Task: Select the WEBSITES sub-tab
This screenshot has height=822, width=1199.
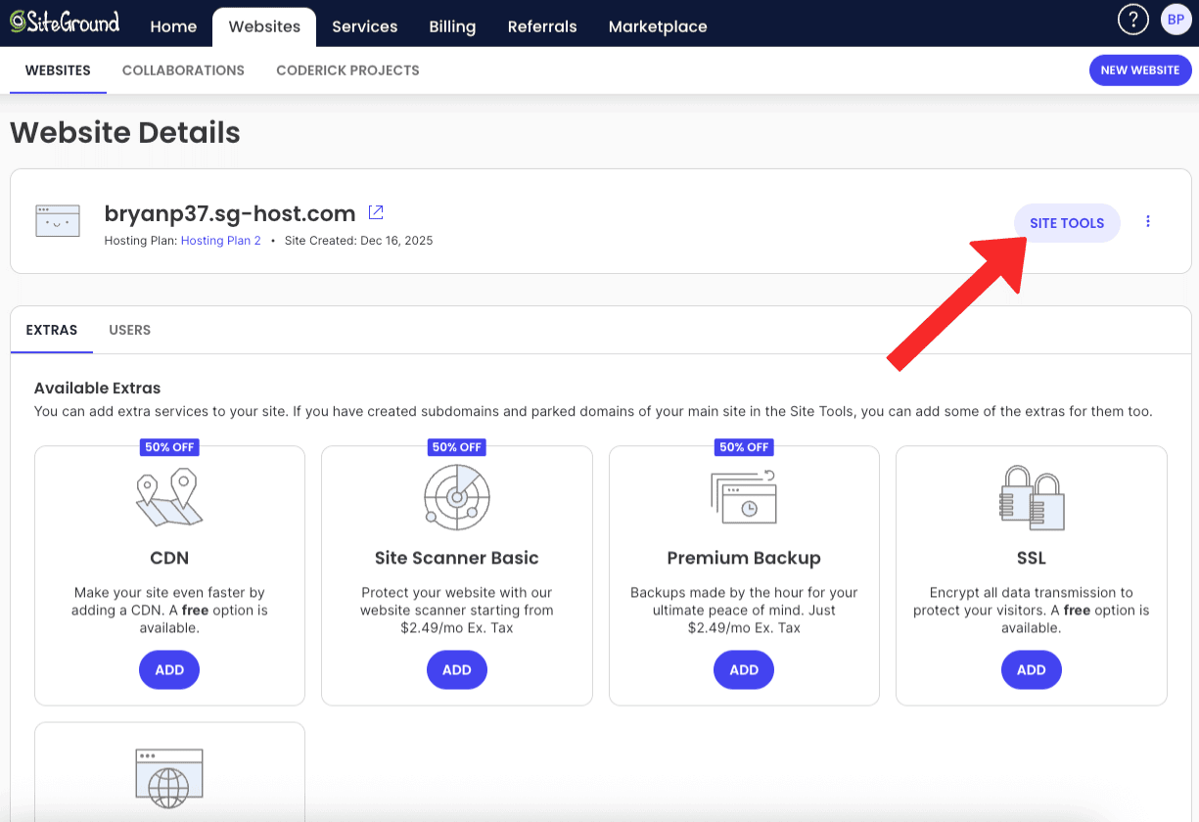Action: [58, 70]
